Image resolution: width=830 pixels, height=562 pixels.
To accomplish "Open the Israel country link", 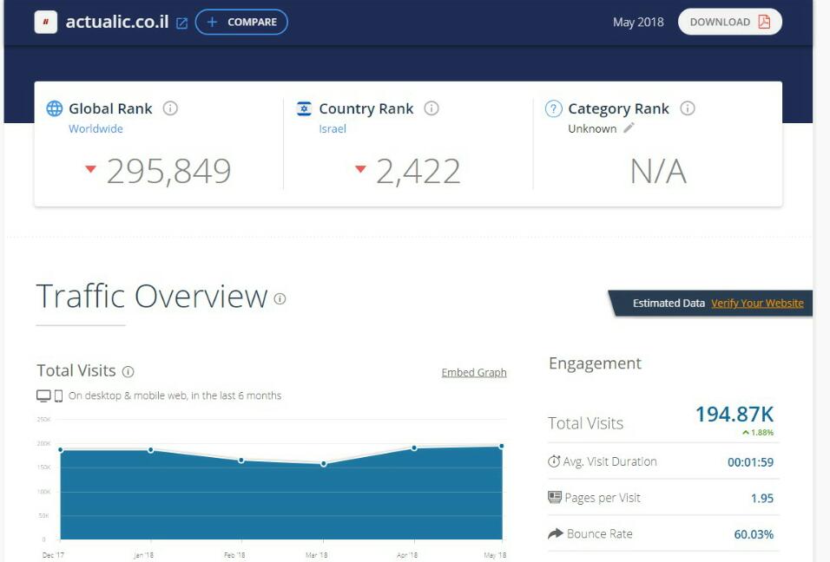I will point(333,128).
